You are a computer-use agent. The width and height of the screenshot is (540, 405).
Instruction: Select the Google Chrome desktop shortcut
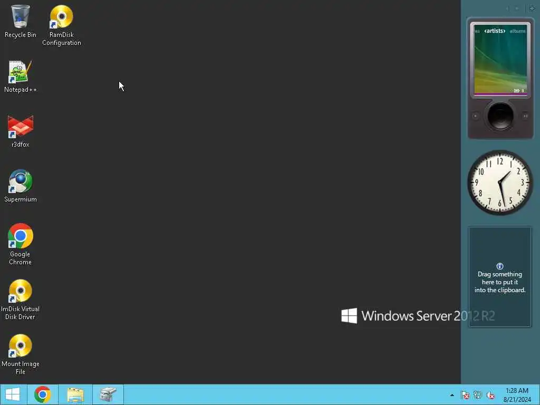click(x=21, y=245)
